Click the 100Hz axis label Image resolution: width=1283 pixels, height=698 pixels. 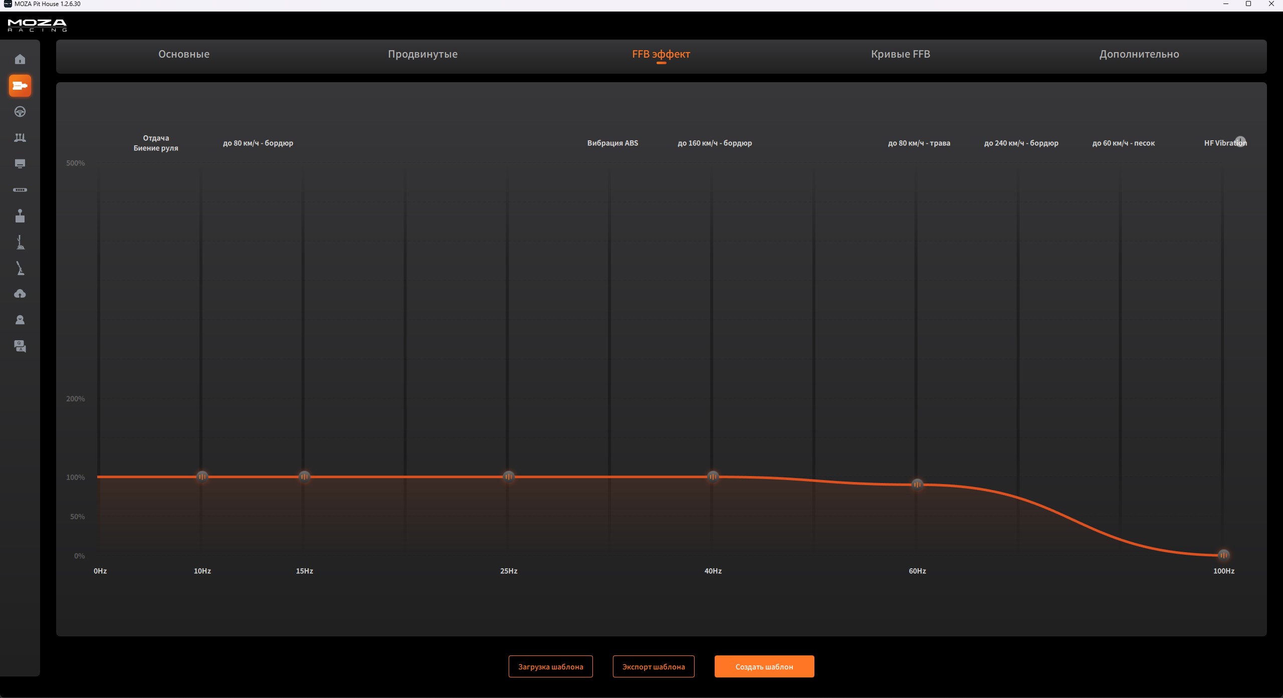pos(1224,571)
